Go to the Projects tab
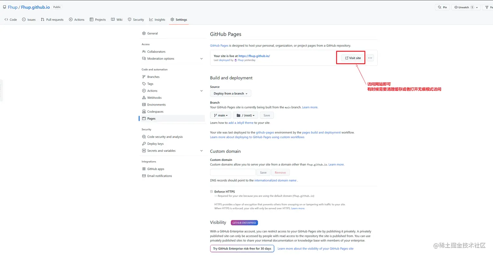Image resolution: width=493 pixels, height=256 pixels. (98, 19)
